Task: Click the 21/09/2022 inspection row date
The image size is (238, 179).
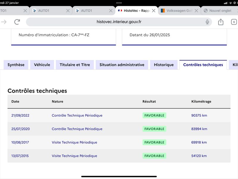Action: point(20,115)
